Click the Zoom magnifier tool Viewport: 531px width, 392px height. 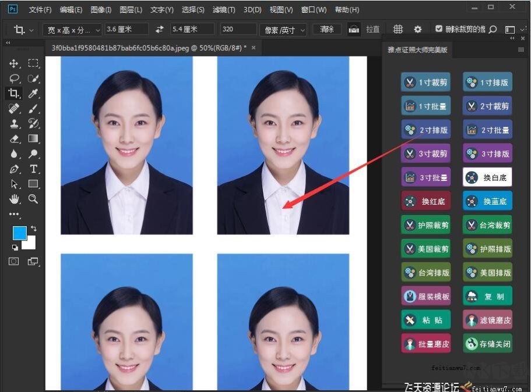[33, 199]
